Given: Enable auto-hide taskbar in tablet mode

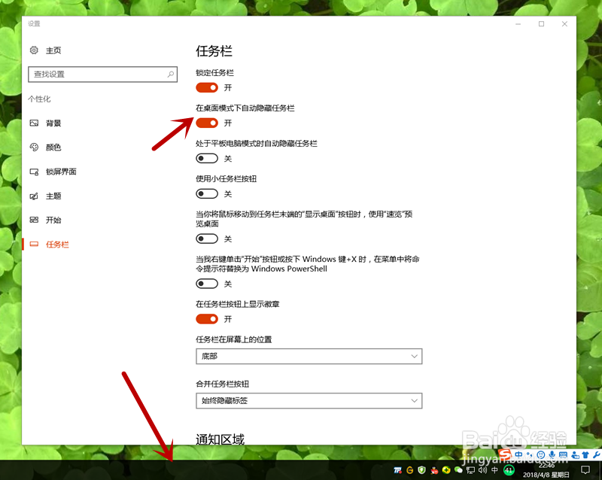Looking at the screenshot, I should point(207,158).
